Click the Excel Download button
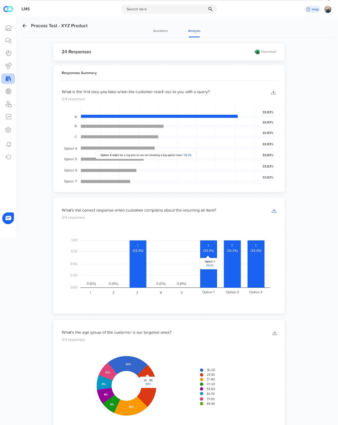Viewport: 338px width, 425px height. (265, 52)
